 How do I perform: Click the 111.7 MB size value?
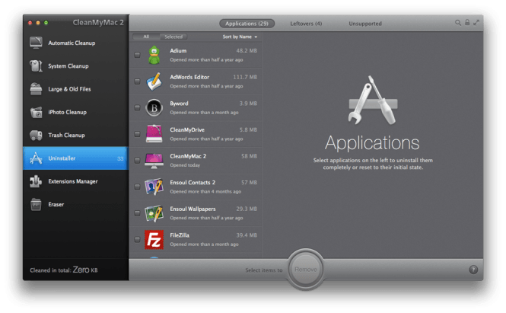(245, 77)
